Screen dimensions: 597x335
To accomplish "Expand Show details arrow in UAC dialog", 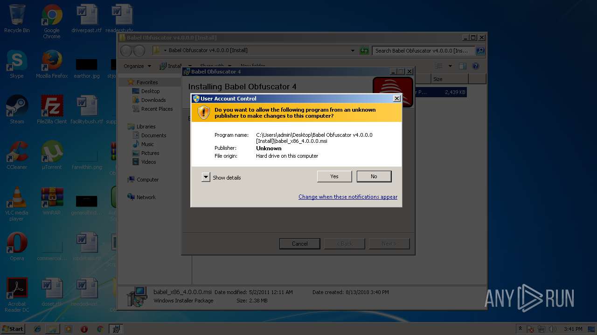I will coord(206,177).
